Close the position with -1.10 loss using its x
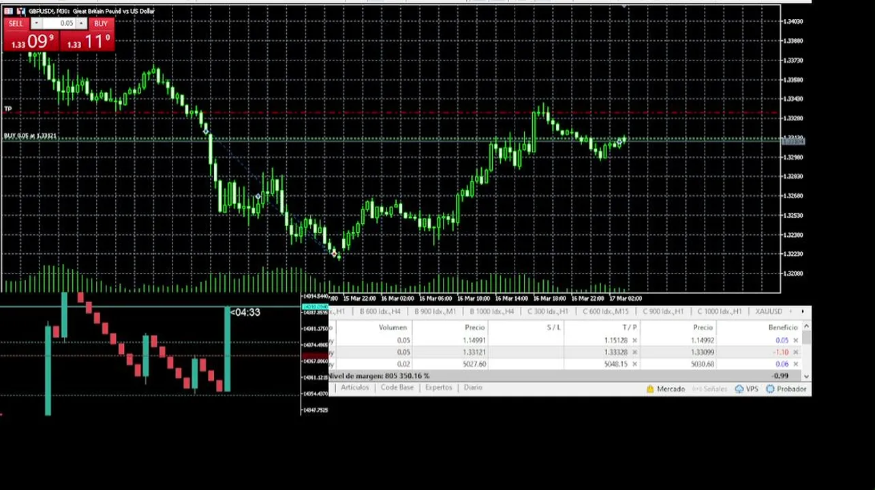 795,353
